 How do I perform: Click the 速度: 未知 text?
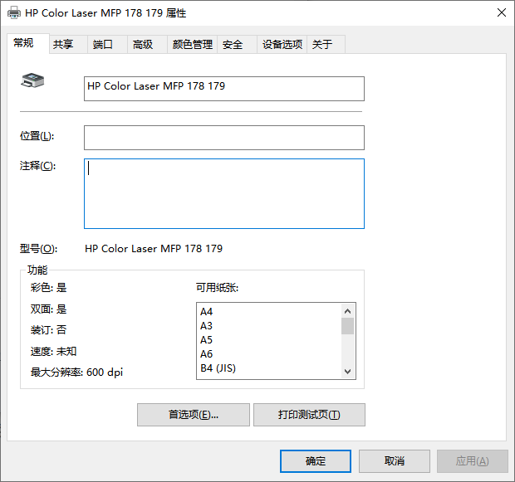[x=53, y=351]
